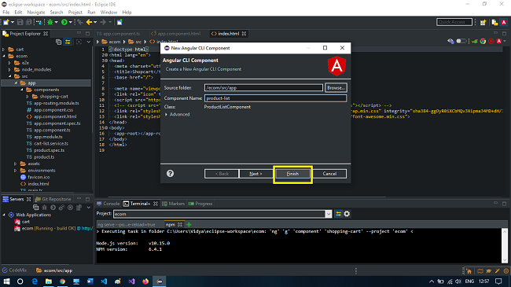The width and height of the screenshot is (511, 287).
Task: Switch to the Console tab
Action: [x=108, y=204]
